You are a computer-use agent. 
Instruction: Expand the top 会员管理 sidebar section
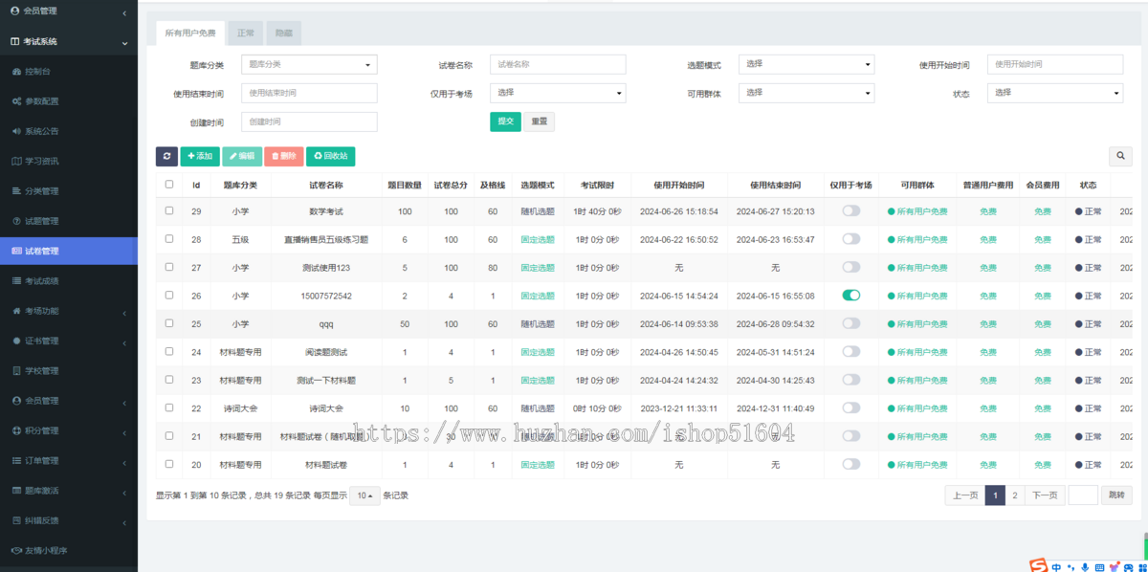point(69,11)
